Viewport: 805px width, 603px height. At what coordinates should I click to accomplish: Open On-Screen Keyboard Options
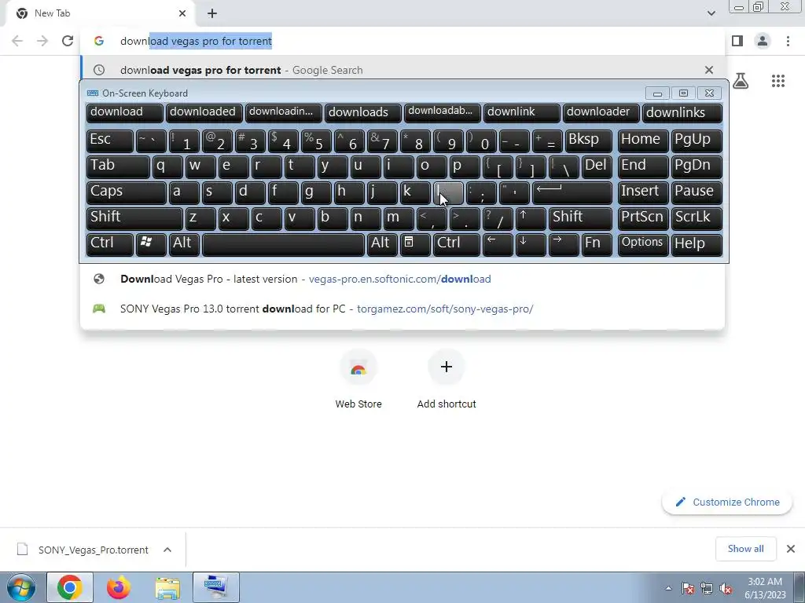tap(643, 245)
